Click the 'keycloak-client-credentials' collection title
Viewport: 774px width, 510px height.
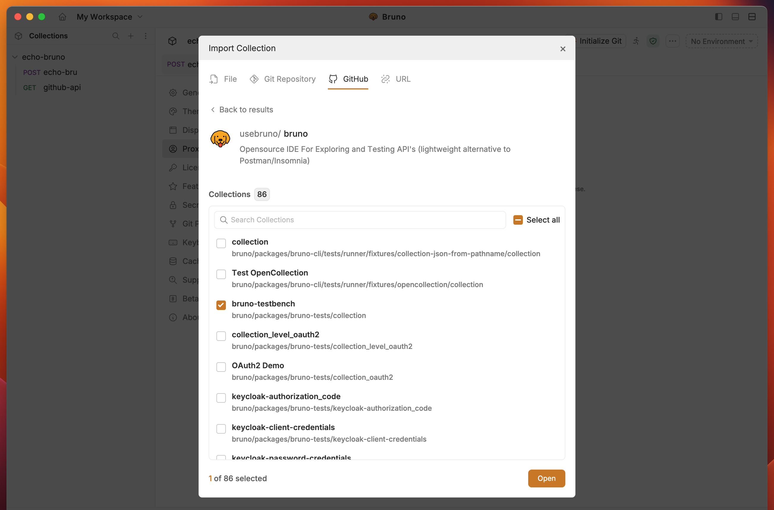283,427
